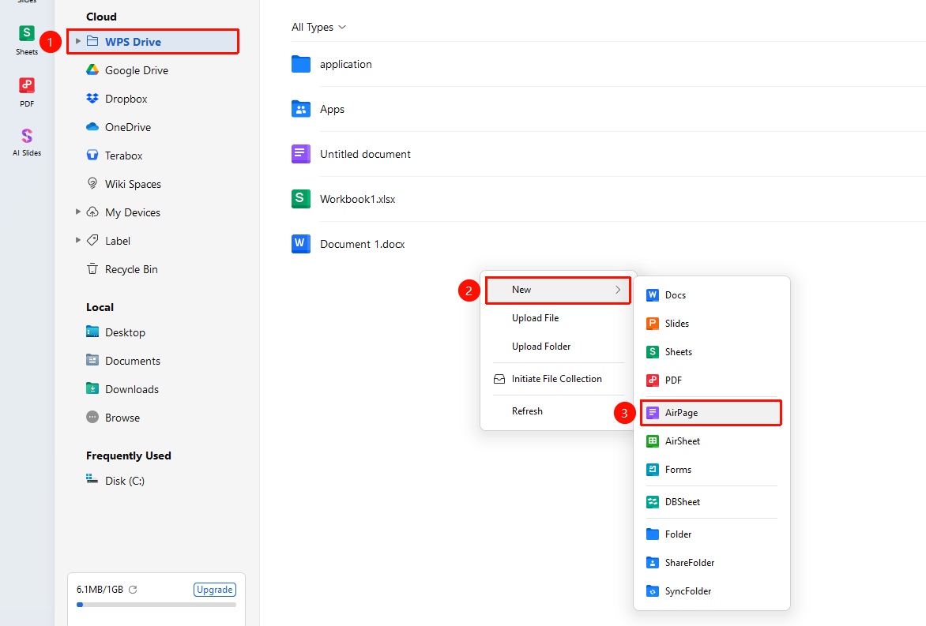Launch AI Slides from left rail
Screen dimensions: 926x626
tap(27, 141)
